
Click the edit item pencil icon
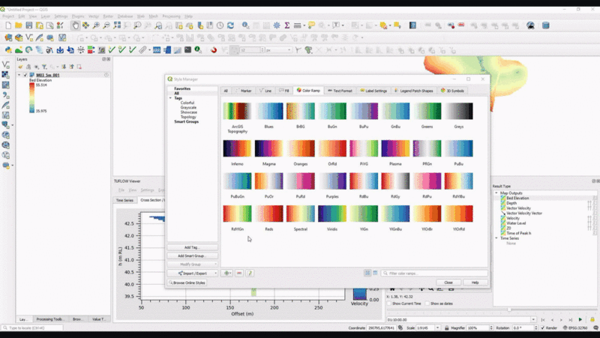(x=250, y=273)
